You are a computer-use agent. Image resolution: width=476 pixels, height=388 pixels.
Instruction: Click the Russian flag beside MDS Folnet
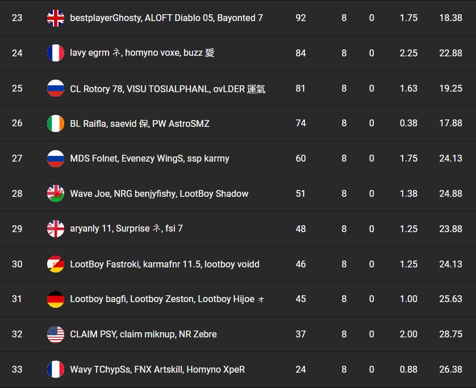56,159
